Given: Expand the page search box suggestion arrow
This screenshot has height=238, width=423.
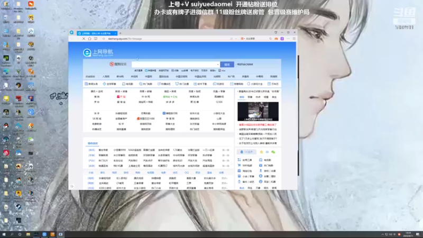Looking at the screenshot, I should click(x=218, y=65).
